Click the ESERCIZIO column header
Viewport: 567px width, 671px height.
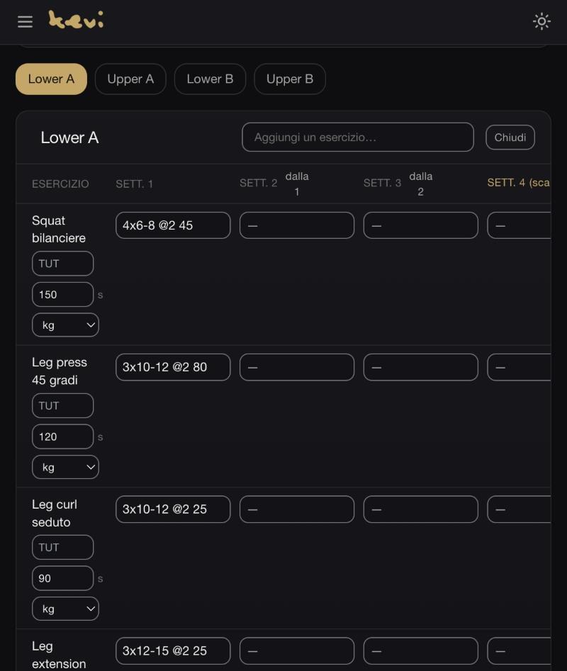pos(60,184)
